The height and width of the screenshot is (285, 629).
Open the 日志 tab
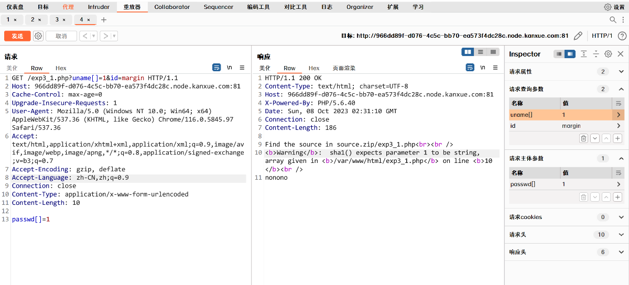point(327,7)
